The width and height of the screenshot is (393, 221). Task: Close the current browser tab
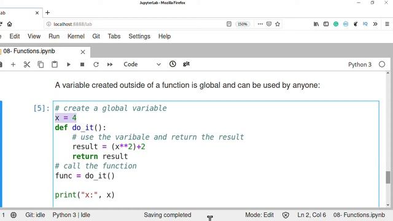coord(37,13)
